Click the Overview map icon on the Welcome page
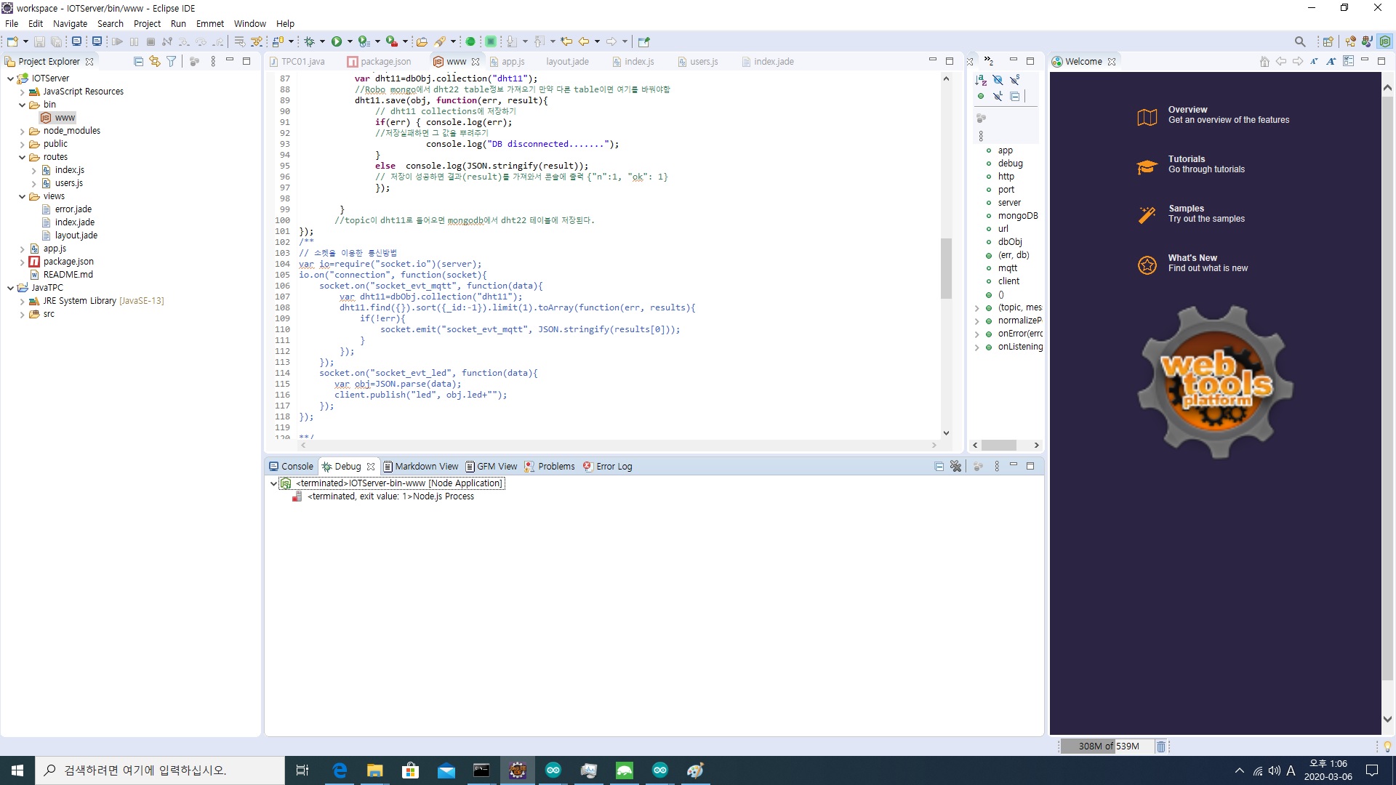Image resolution: width=1396 pixels, height=785 pixels. pos(1147,117)
